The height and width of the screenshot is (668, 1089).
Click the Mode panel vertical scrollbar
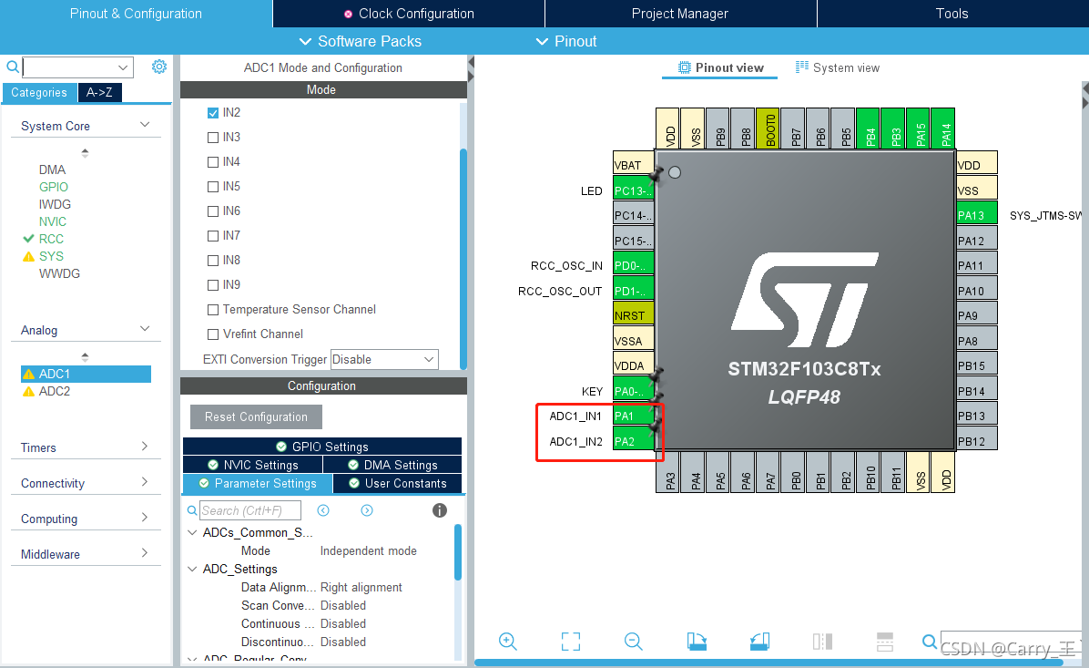[463, 258]
